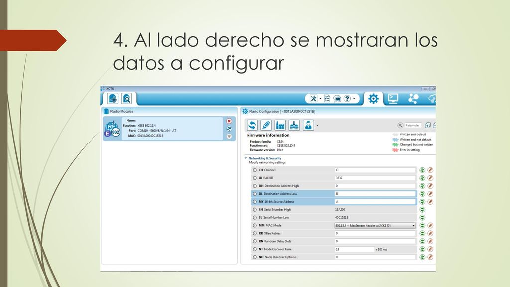Click the Discover radio modules icon
This screenshot has height=287, width=510.
tap(127, 98)
